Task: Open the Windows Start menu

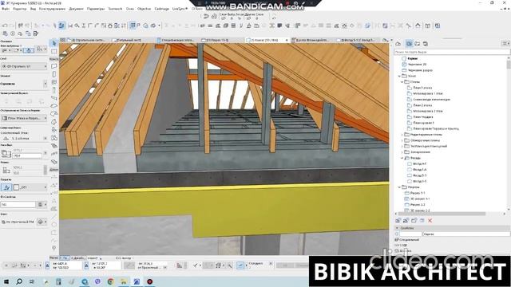Action: coord(6,281)
